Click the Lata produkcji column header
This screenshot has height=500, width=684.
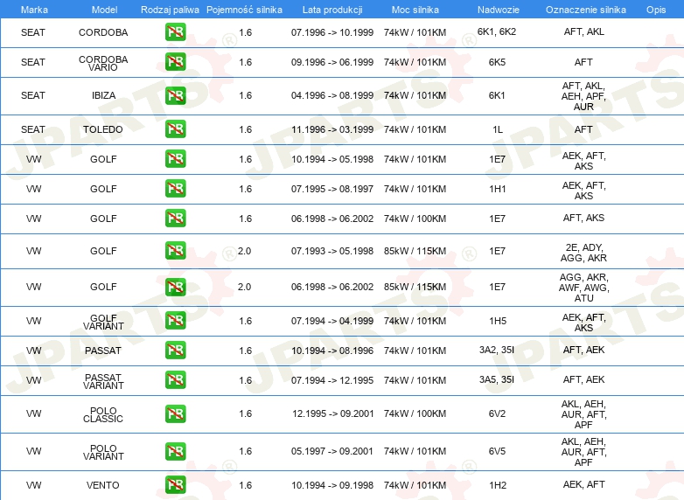pos(332,10)
